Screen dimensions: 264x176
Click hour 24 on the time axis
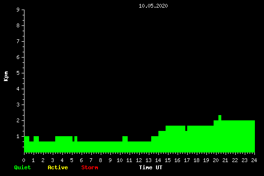pyautogui.click(x=254, y=160)
